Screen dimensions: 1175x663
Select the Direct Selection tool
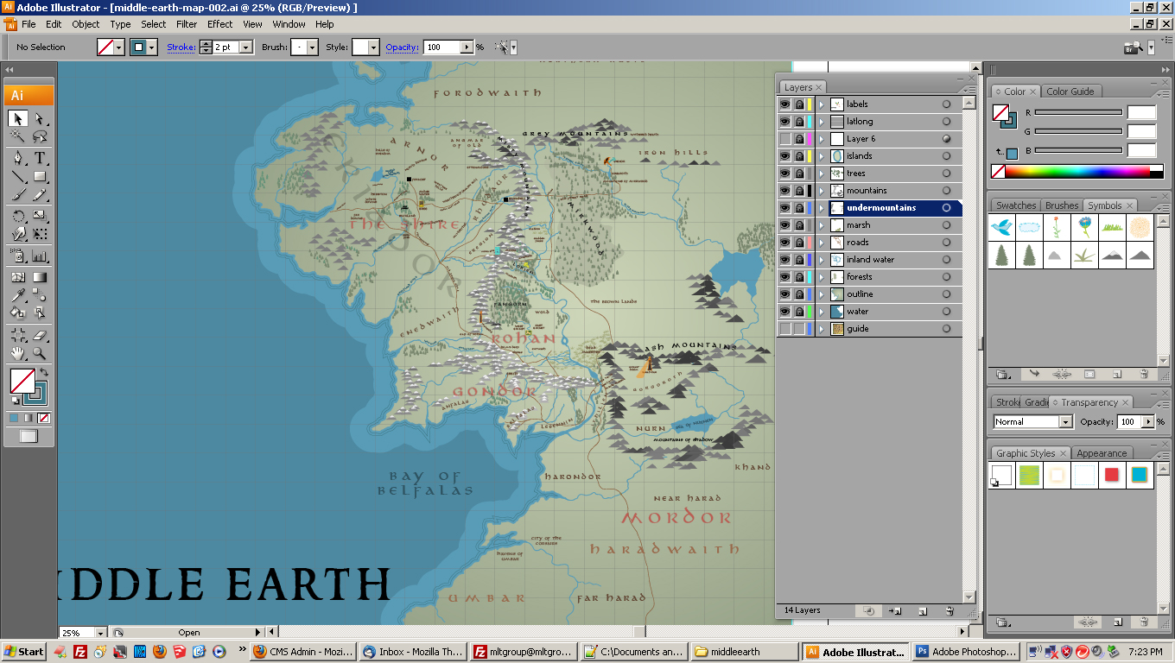click(x=40, y=119)
